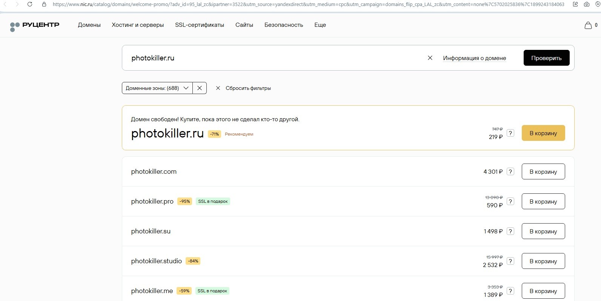Open the Информация о домене link
This screenshot has height=301, width=601.
tap(474, 58)
